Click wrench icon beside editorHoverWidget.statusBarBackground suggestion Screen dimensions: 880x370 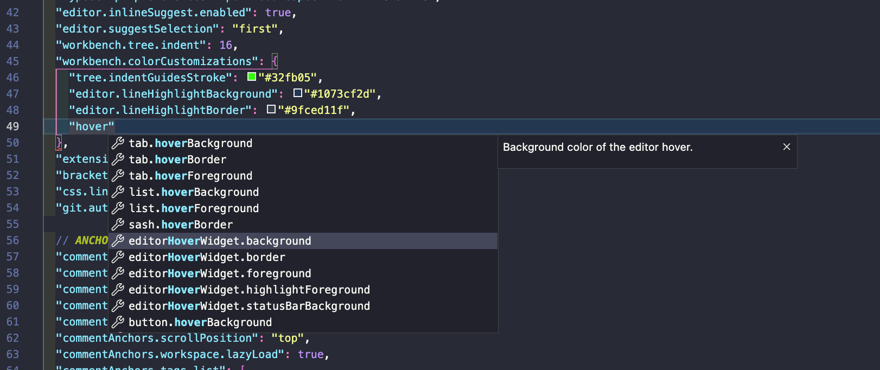pyautogui.click(x=118, y=306)
